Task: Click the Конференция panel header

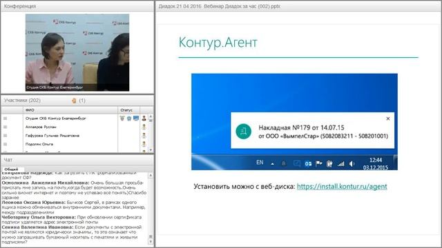Action: click(77, 6)
